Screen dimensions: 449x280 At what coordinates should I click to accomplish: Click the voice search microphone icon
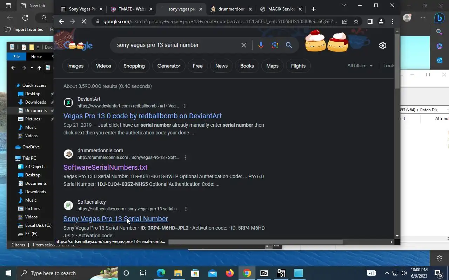261,45
